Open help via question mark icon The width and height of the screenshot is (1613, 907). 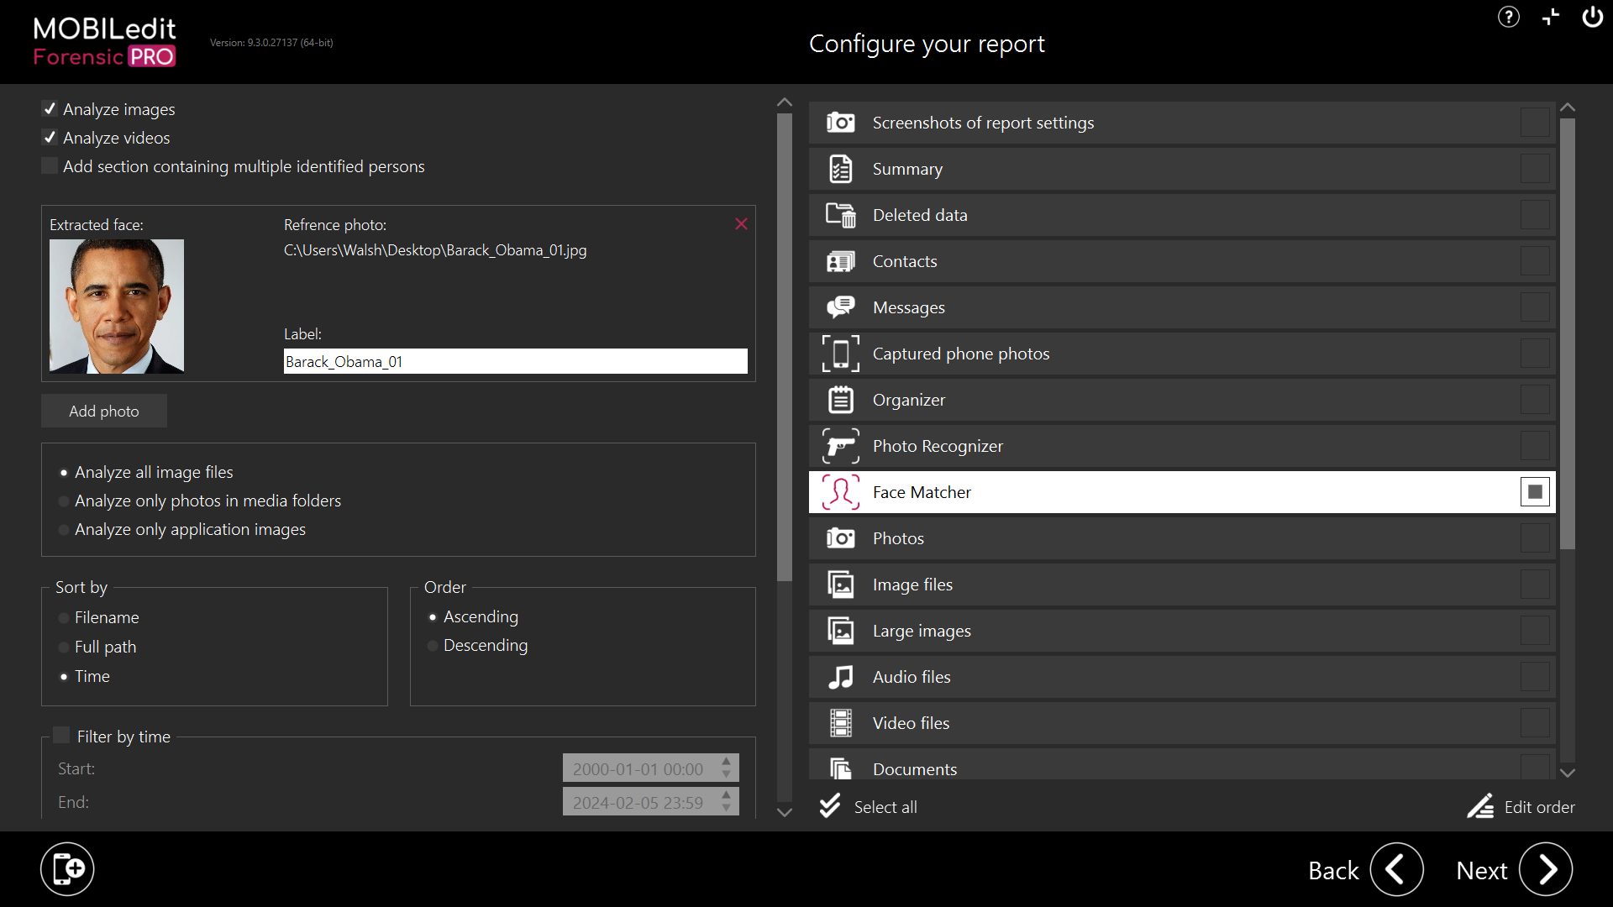1508,17
